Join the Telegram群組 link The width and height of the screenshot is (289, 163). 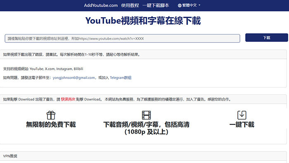[121, 78]
